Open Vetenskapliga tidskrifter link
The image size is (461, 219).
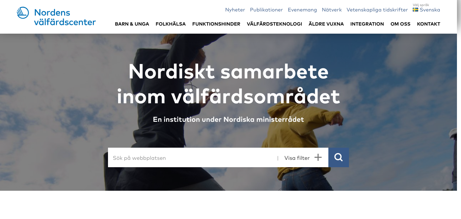(x=377, y=10)
